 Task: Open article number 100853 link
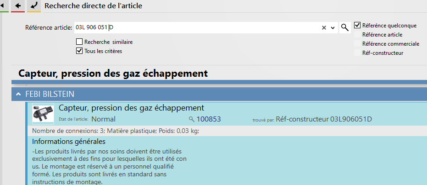(x=209, y=119)
